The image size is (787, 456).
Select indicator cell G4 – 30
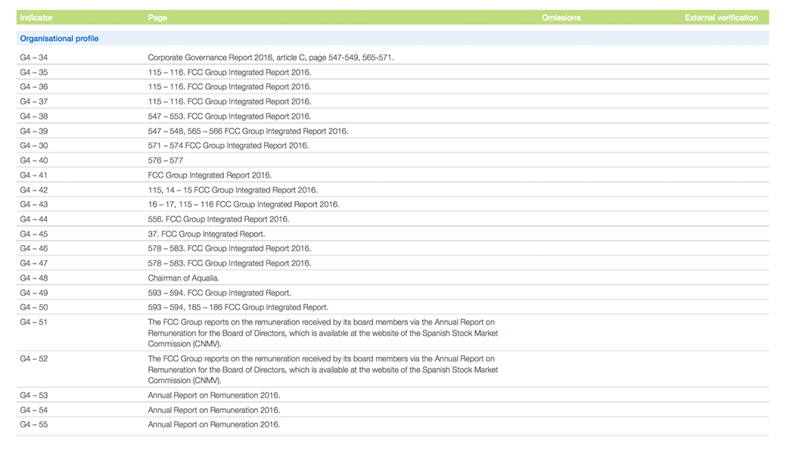(x=33, y=145)
